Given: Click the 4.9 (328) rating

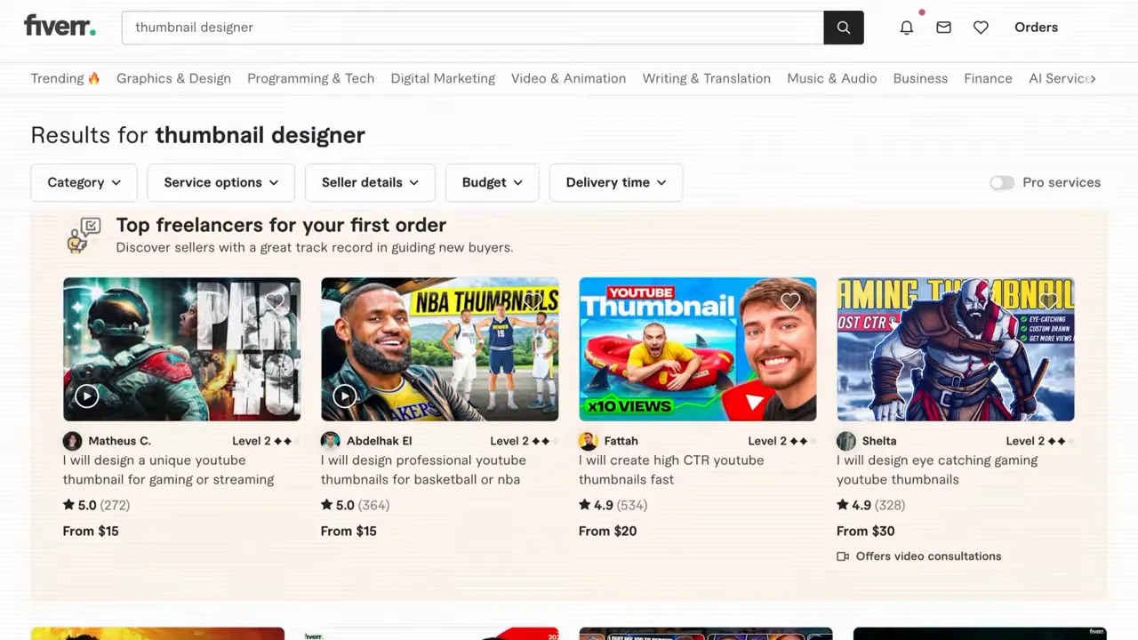Looking at the screenshot, I should pos(870,505).
